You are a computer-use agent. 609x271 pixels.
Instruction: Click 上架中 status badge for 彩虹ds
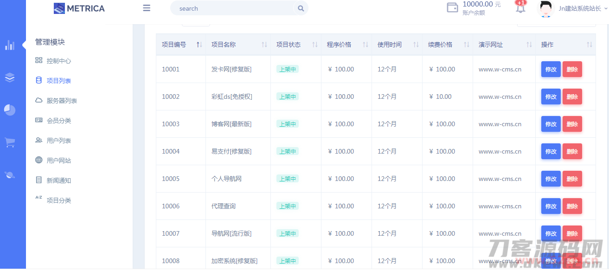[287, 97]
